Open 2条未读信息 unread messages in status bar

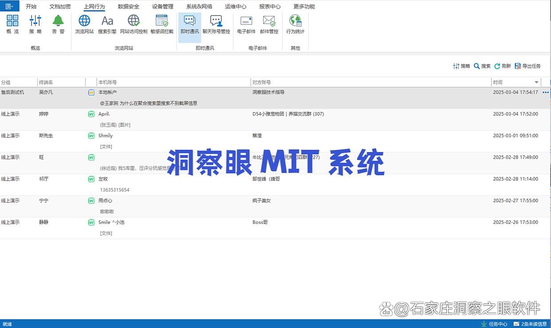point(531,324)
